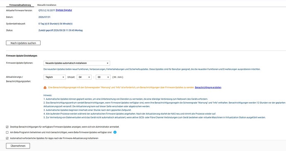Click note 5 about iSCSI Datenverlusten
The height and width of the screenshot is (151, 286).
pyautogui.click(x=155, y=117)
